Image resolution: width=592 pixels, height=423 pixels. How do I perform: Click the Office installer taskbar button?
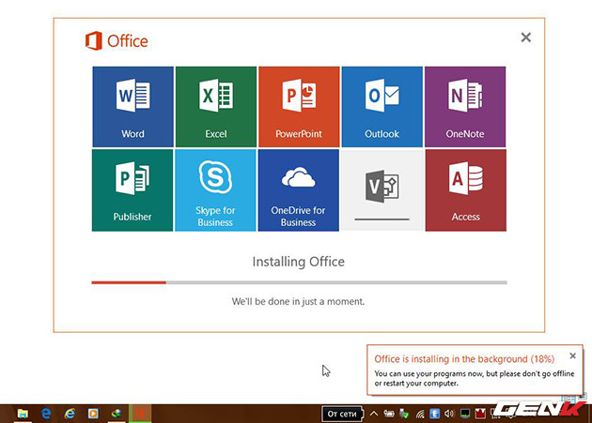140,414
